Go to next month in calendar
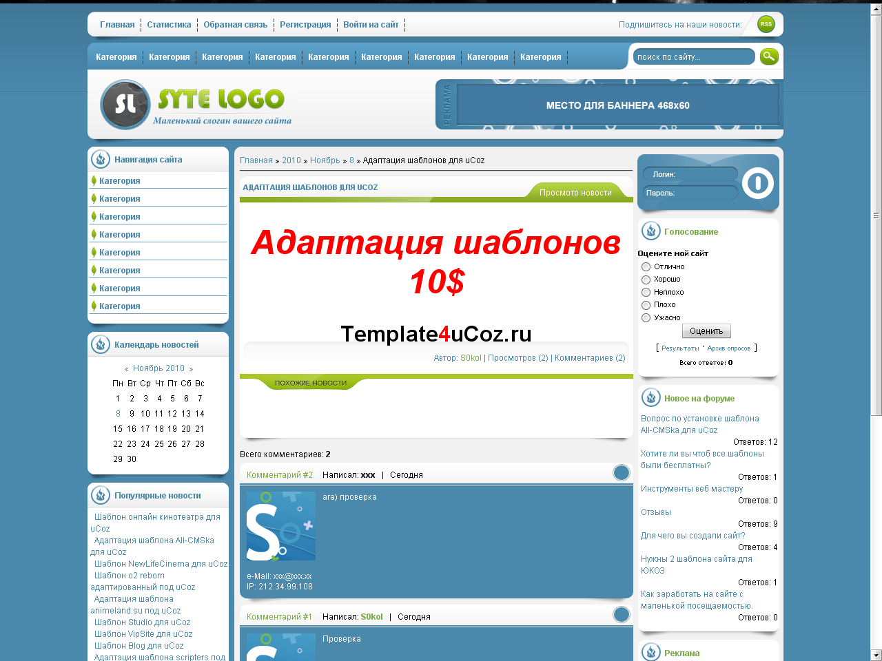882x661 pixels. tap(191, 369)
